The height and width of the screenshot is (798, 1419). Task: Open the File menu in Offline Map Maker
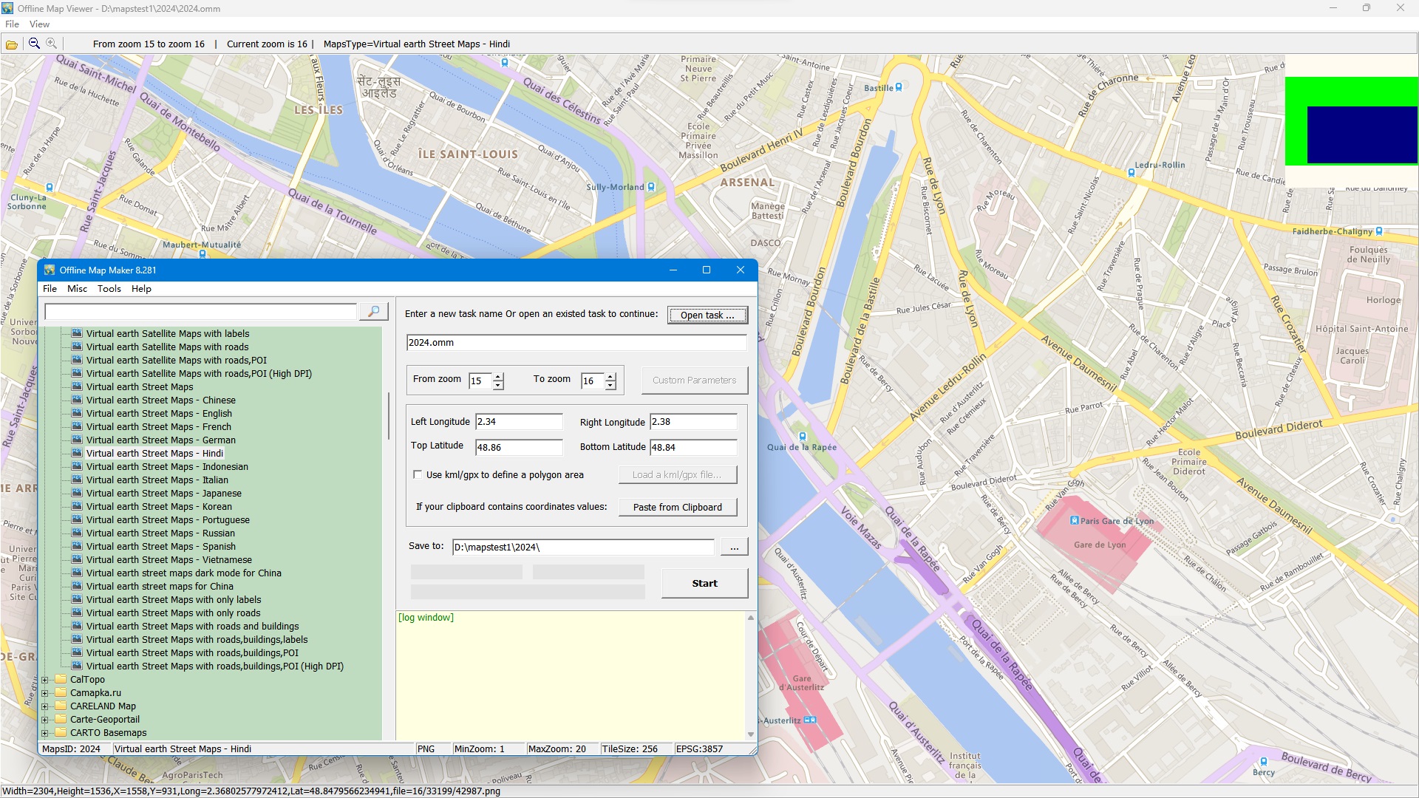click(x=50, y=288)
